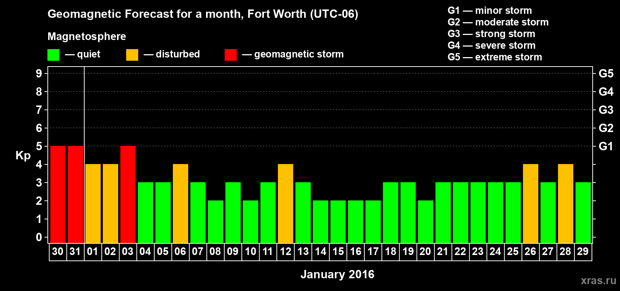Click the 'G5' label on the right axis

(606, 73)
